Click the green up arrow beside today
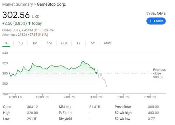This screenshot has width=175, height=125. 29,23
